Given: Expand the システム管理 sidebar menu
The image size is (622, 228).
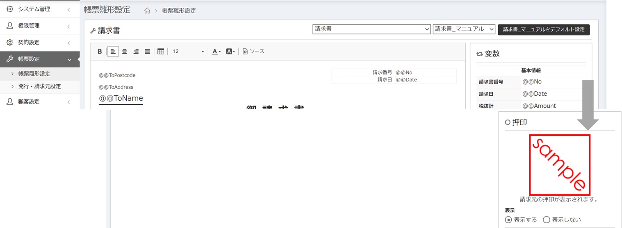Looking at the screenshot, I should 39,9.
